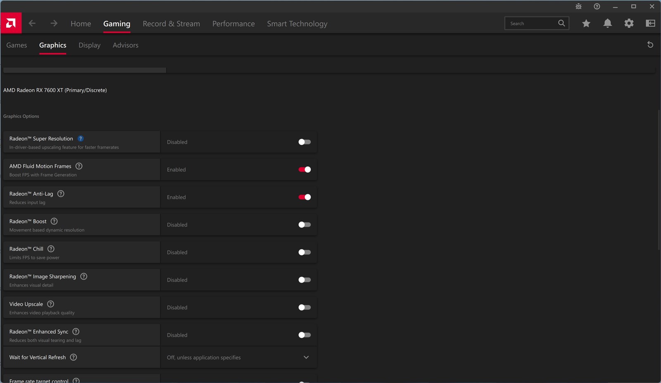Screen dimensions: 661x383
Task: Enable Radeon Boost toggle
Action: pyautogui.click(x=304, y=225)
